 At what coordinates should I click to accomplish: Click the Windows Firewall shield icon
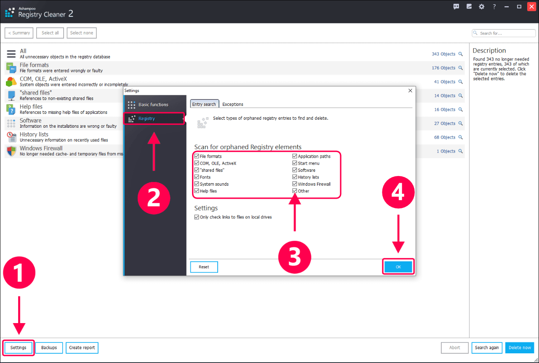click(11, 151)
